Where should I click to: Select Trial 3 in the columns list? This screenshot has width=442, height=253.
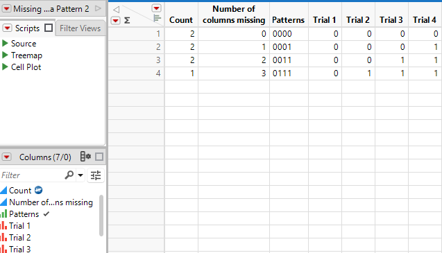pyautogui.click(x=19, y=249)
